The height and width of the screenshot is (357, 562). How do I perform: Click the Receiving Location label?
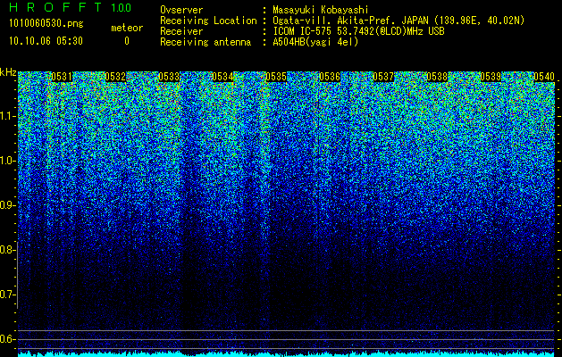coord(208,21)
